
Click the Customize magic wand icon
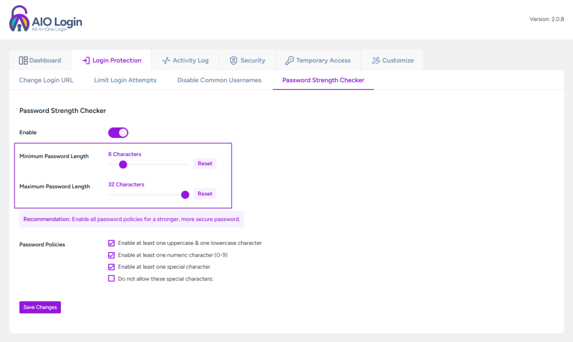pyautogui.click(x=375, y=60)
